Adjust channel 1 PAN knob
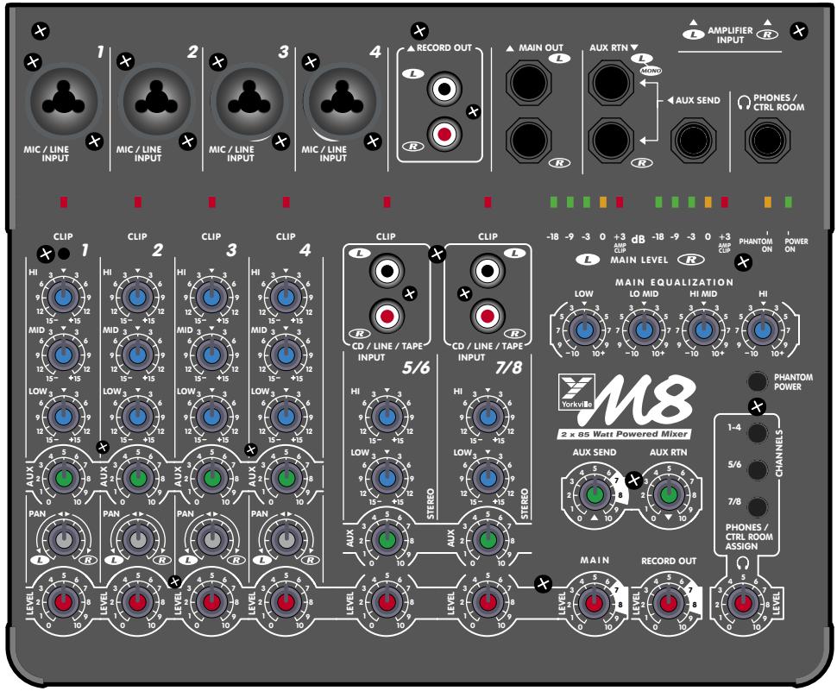The height and width of the screenshot is (691, 837). coord(64,540)
